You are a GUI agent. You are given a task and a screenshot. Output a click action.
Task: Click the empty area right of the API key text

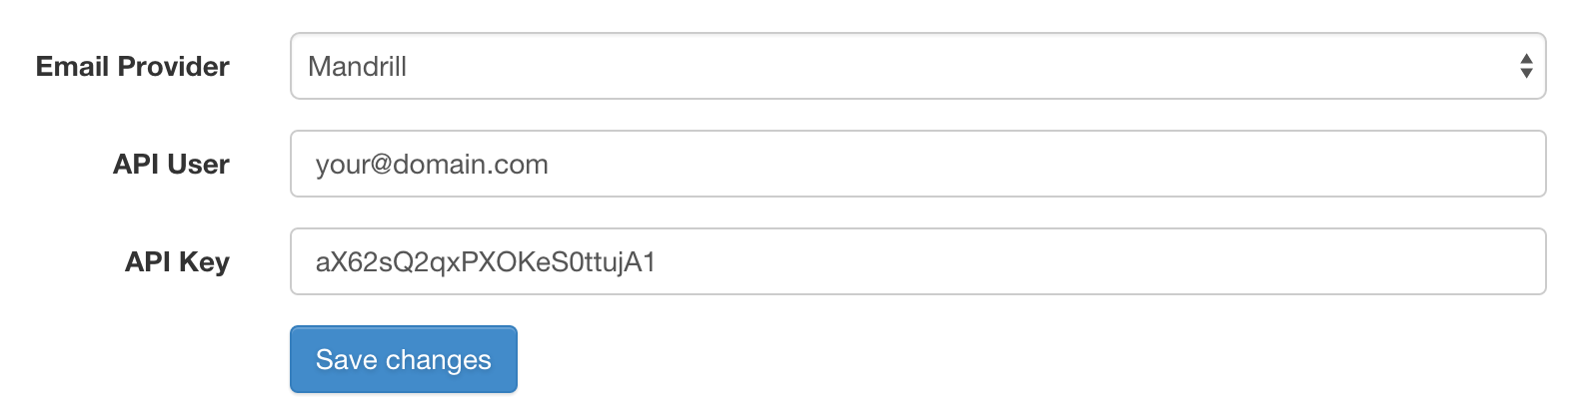click(1099, 261)
